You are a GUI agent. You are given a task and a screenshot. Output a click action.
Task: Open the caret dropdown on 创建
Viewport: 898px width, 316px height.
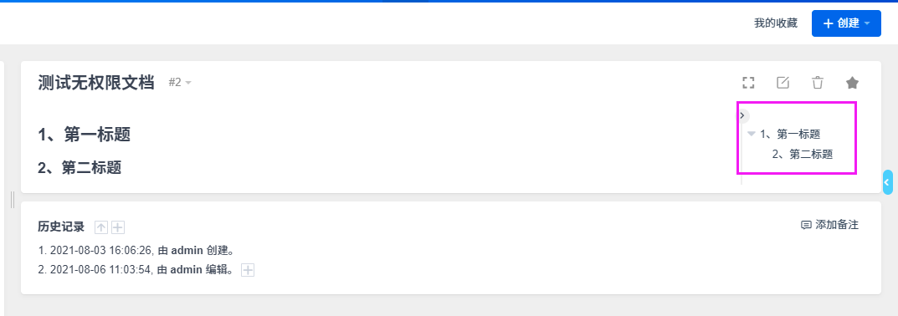pyautogui.click(x=867, y=23)
